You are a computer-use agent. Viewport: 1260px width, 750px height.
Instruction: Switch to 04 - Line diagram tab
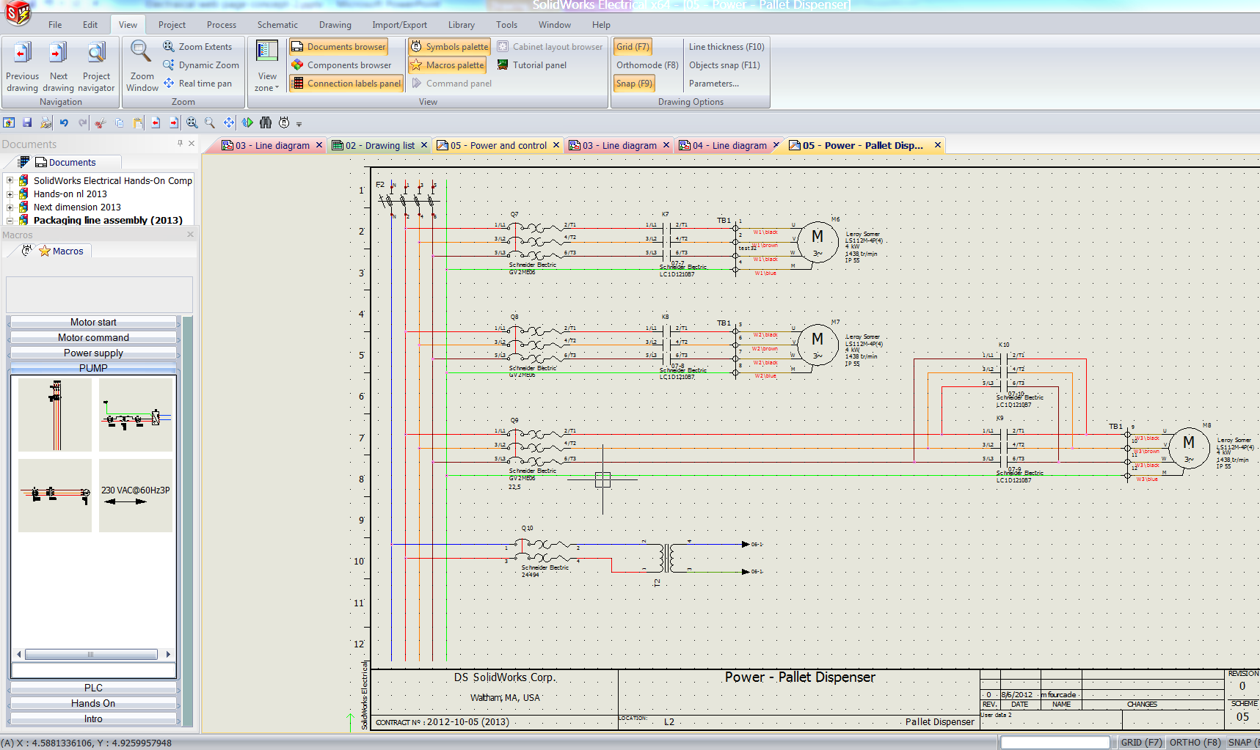(x=729, y=145)
